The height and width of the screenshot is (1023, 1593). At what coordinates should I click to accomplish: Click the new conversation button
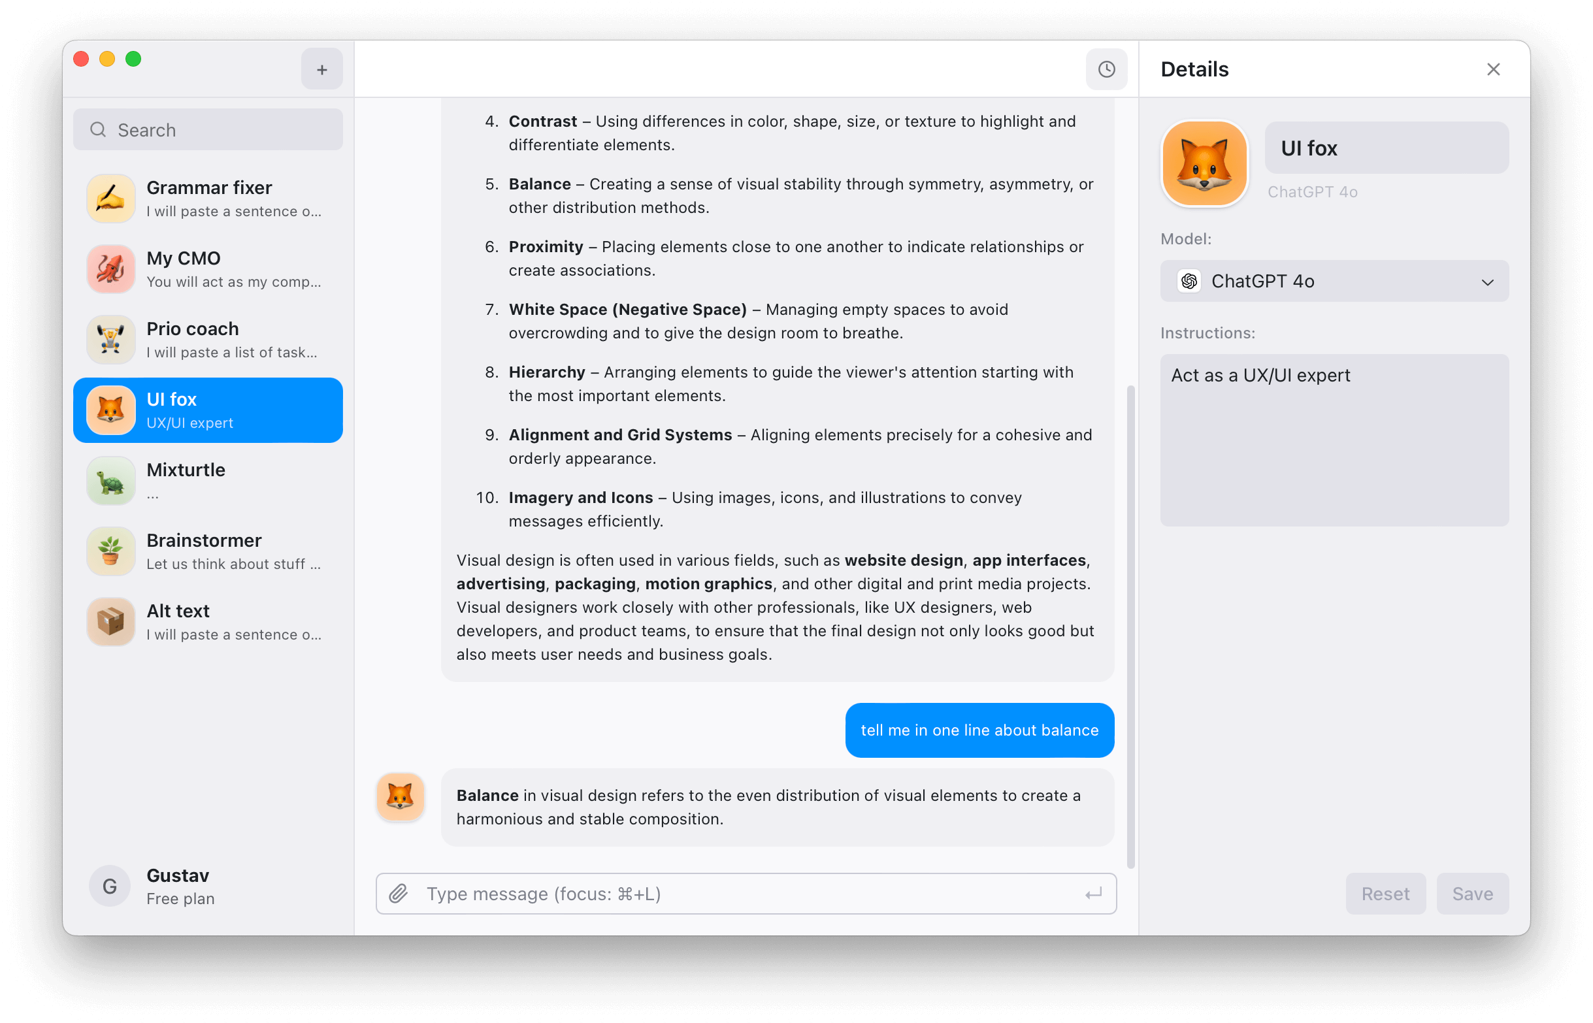click(x=323, y=70)
